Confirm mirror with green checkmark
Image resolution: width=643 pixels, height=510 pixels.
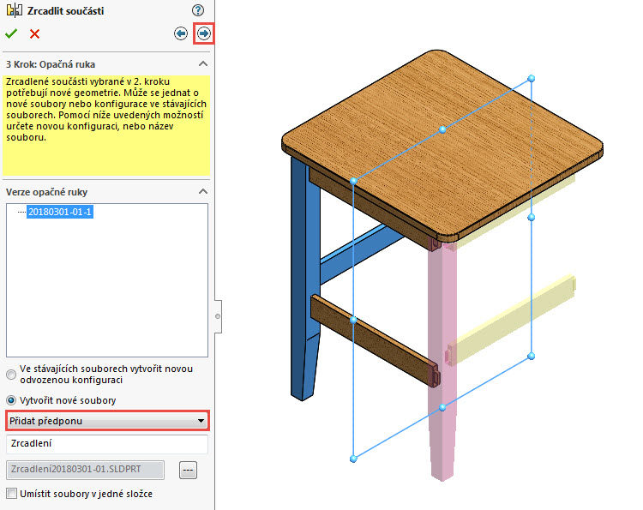coord(11,33)
